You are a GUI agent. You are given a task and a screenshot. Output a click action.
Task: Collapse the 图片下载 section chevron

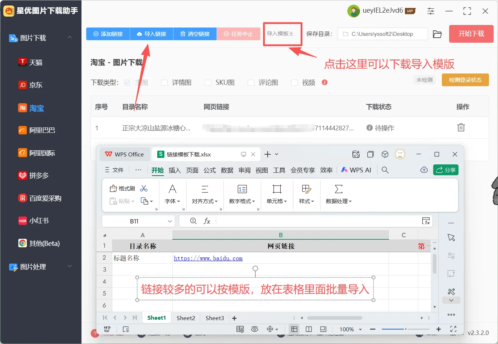click(70, 38)
